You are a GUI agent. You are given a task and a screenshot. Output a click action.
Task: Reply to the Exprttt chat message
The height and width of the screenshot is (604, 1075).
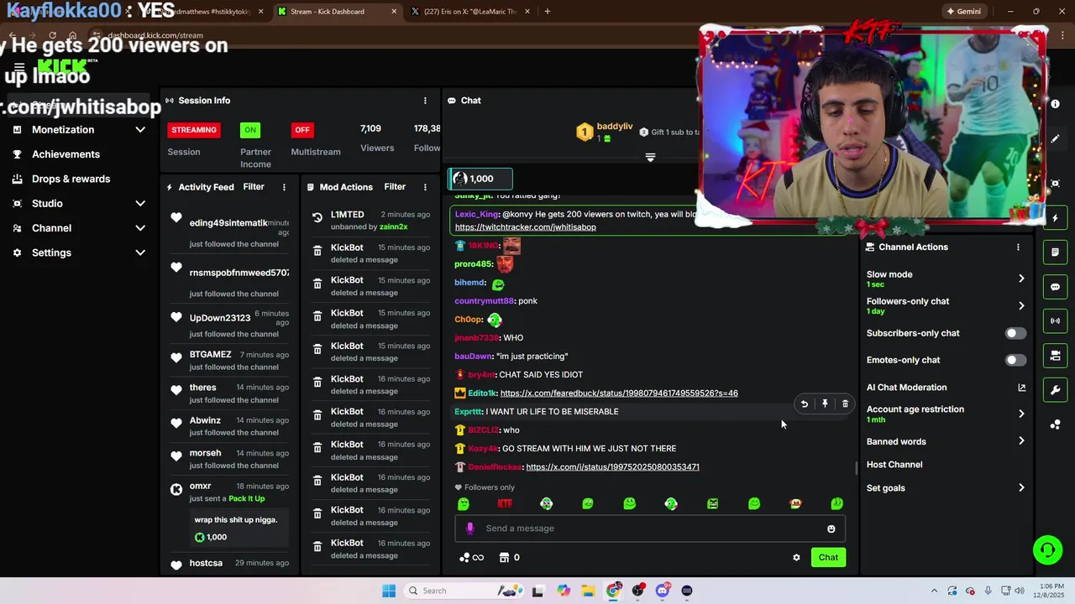804,404
